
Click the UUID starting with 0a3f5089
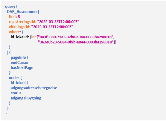[76, 37]
